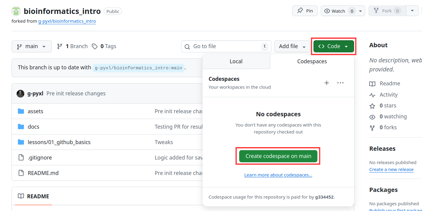
Task: Open Learn more about codespaces link
Action: (278, 175)
